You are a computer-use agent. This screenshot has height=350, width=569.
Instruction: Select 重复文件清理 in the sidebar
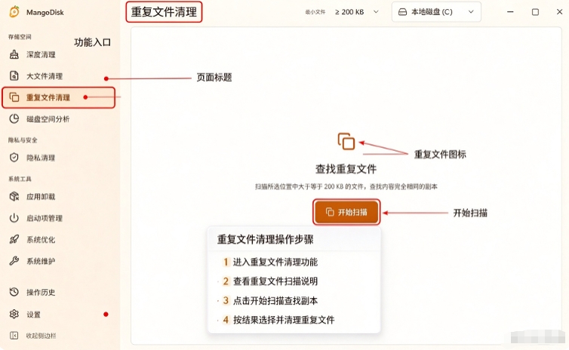point(58,97)
